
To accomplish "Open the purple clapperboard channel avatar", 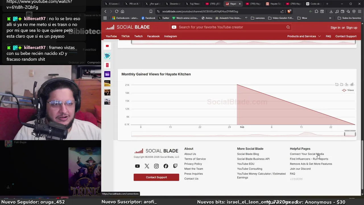I will pos(107,74).
